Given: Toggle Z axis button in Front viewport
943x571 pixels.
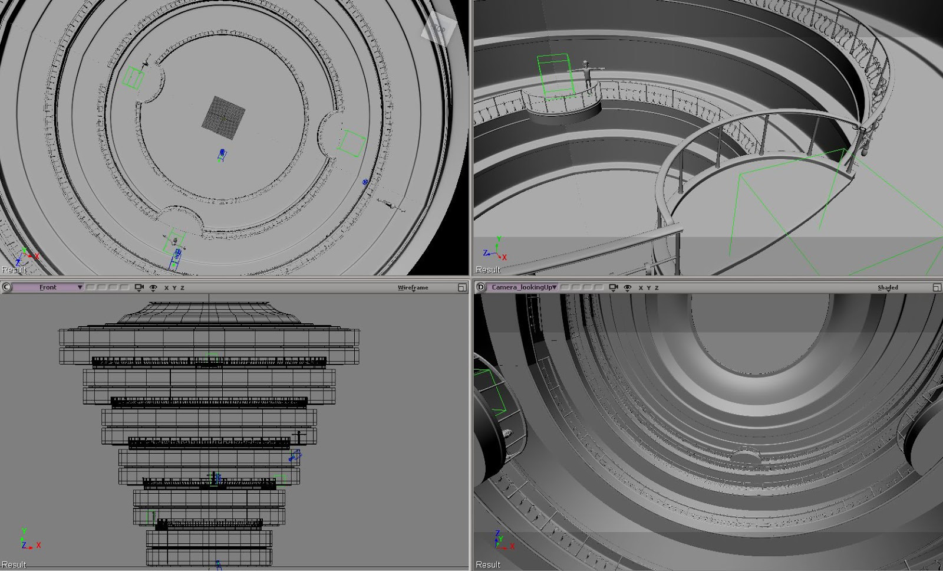Looking at the screenshot, I should click(182, 288).
